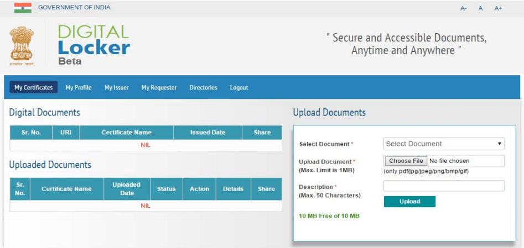Viewport: 524px width, 248px height.
Task: Click the Certificate Name header in Uploaded Documents
Action: [66, 189]
